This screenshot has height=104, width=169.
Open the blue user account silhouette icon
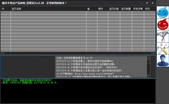[x=163, y=61]
